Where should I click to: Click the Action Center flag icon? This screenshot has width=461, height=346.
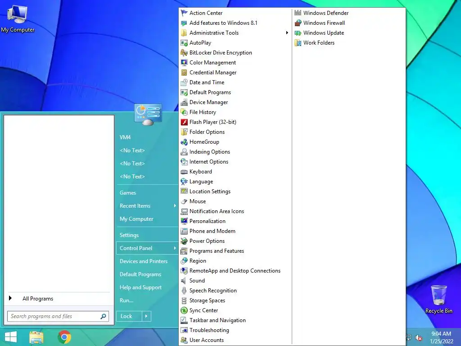click(x=184, y=13)
